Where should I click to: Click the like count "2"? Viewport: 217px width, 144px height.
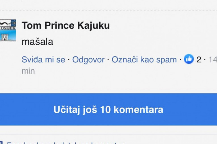tap(199, 60)
